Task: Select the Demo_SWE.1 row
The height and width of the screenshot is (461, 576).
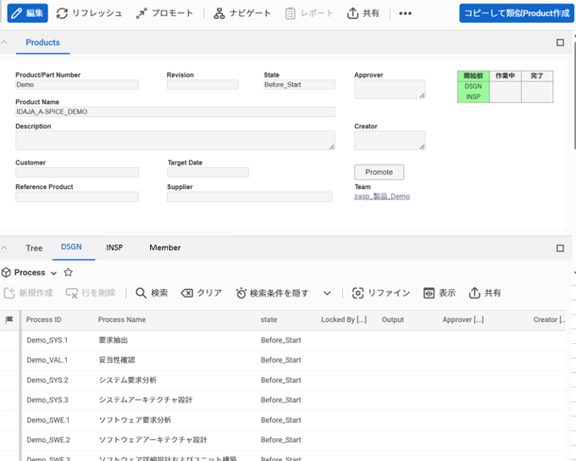Action: pos(283,420)
